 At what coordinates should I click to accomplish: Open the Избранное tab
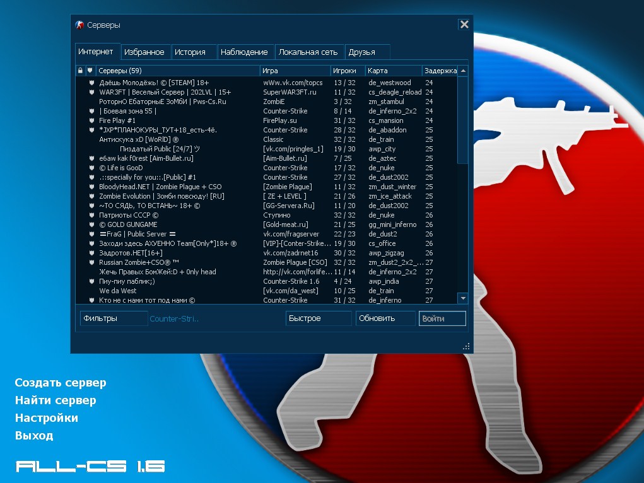pos(146,52)
